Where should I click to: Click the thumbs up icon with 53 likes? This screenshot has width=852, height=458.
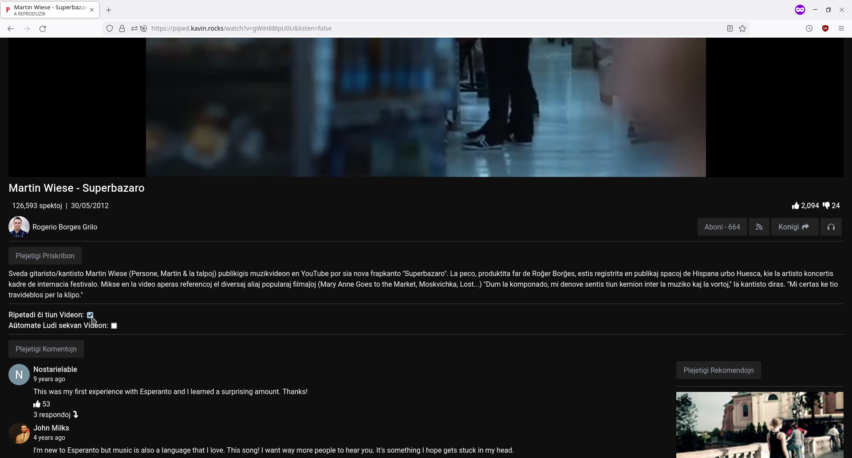pos(37,404)
